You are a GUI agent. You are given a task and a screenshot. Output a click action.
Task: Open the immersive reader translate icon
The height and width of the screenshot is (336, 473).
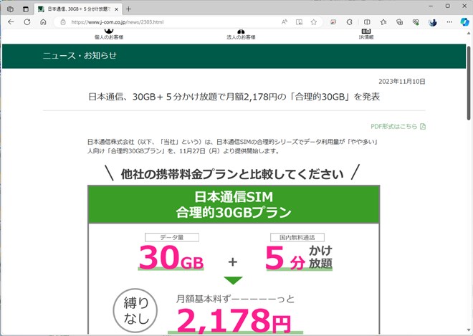(299, 22)
